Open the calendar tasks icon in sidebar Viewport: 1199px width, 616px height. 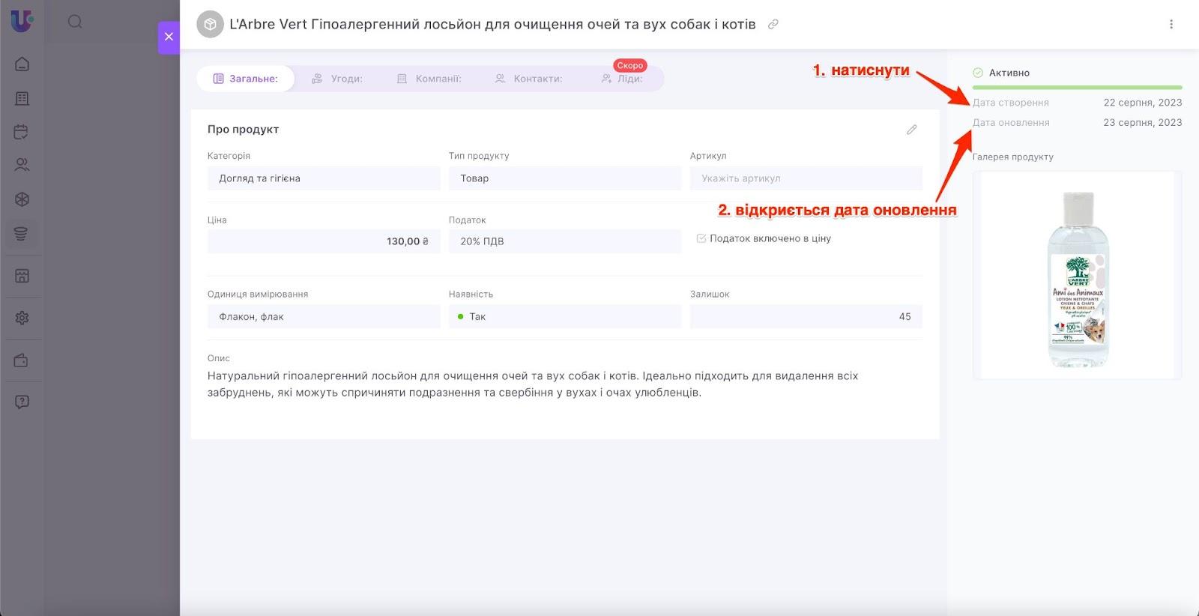(22, 132)
